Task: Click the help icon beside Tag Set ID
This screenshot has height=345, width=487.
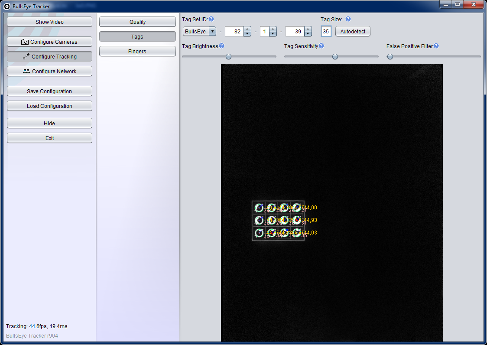Action: pos(211,20)
